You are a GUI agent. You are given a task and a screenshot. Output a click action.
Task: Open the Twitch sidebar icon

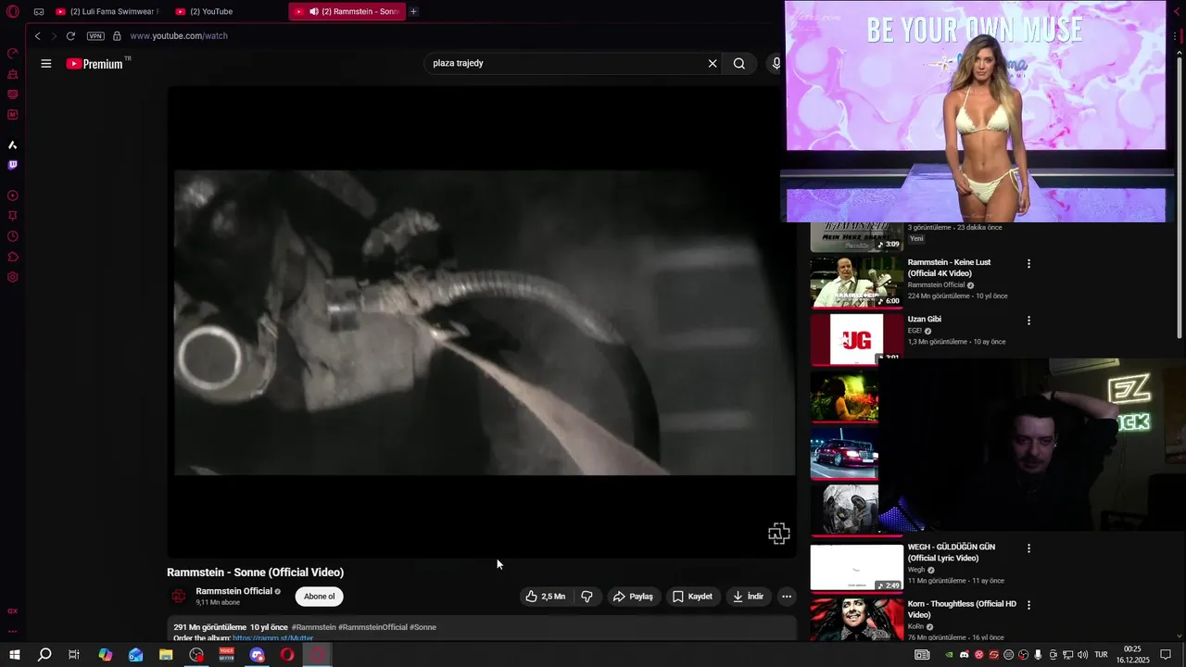pyautogui.click(x=12, y=165)
